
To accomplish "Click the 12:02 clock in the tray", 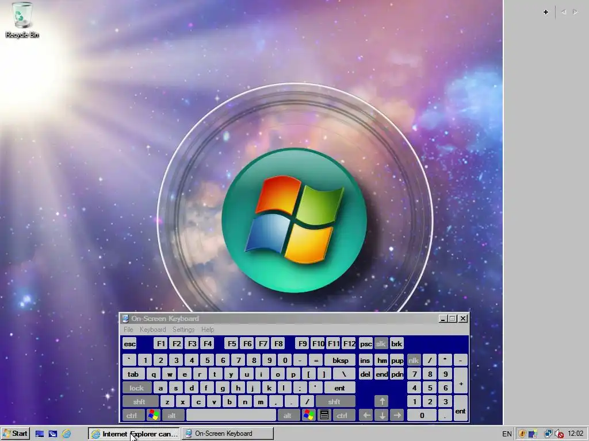I will (575, 434).
